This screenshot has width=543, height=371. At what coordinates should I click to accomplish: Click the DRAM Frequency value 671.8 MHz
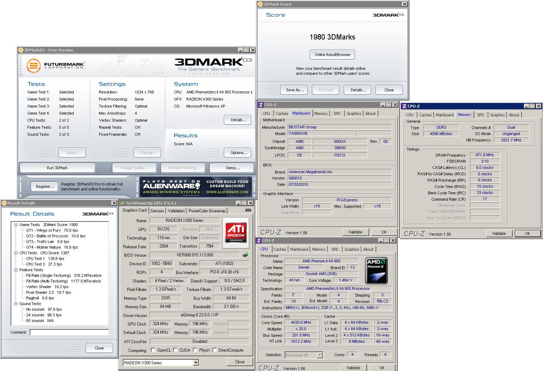(x=484, y=155)
